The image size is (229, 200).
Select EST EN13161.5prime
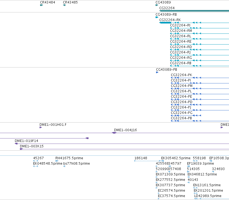[x=207, y=185]
